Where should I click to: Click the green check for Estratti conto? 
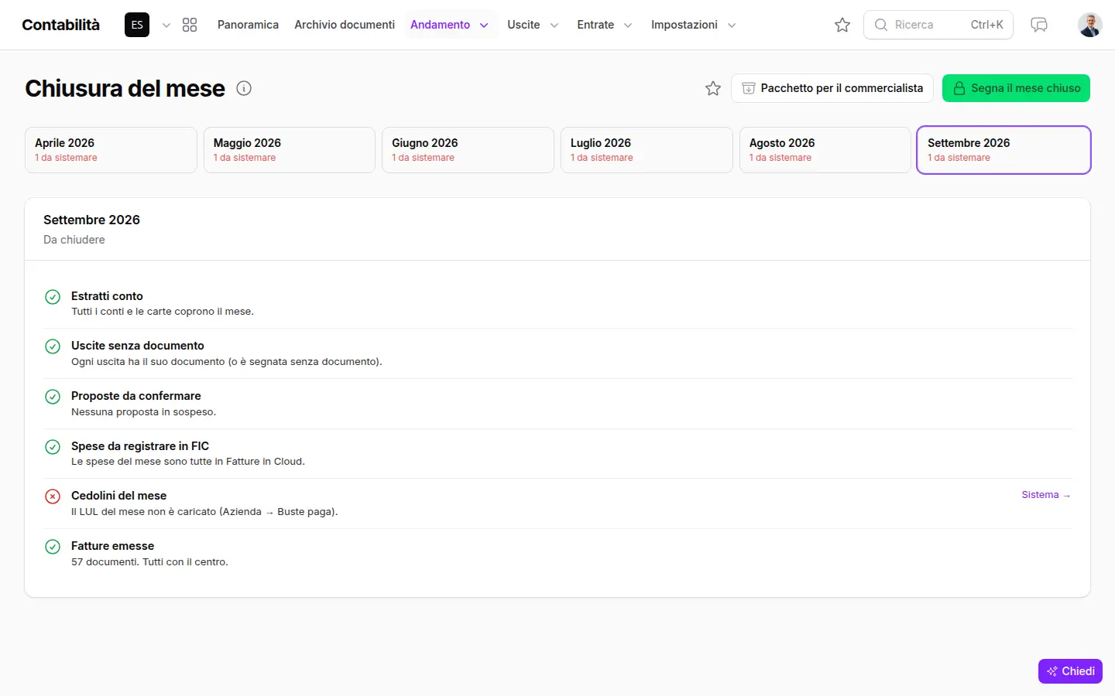tap(53, 297)
